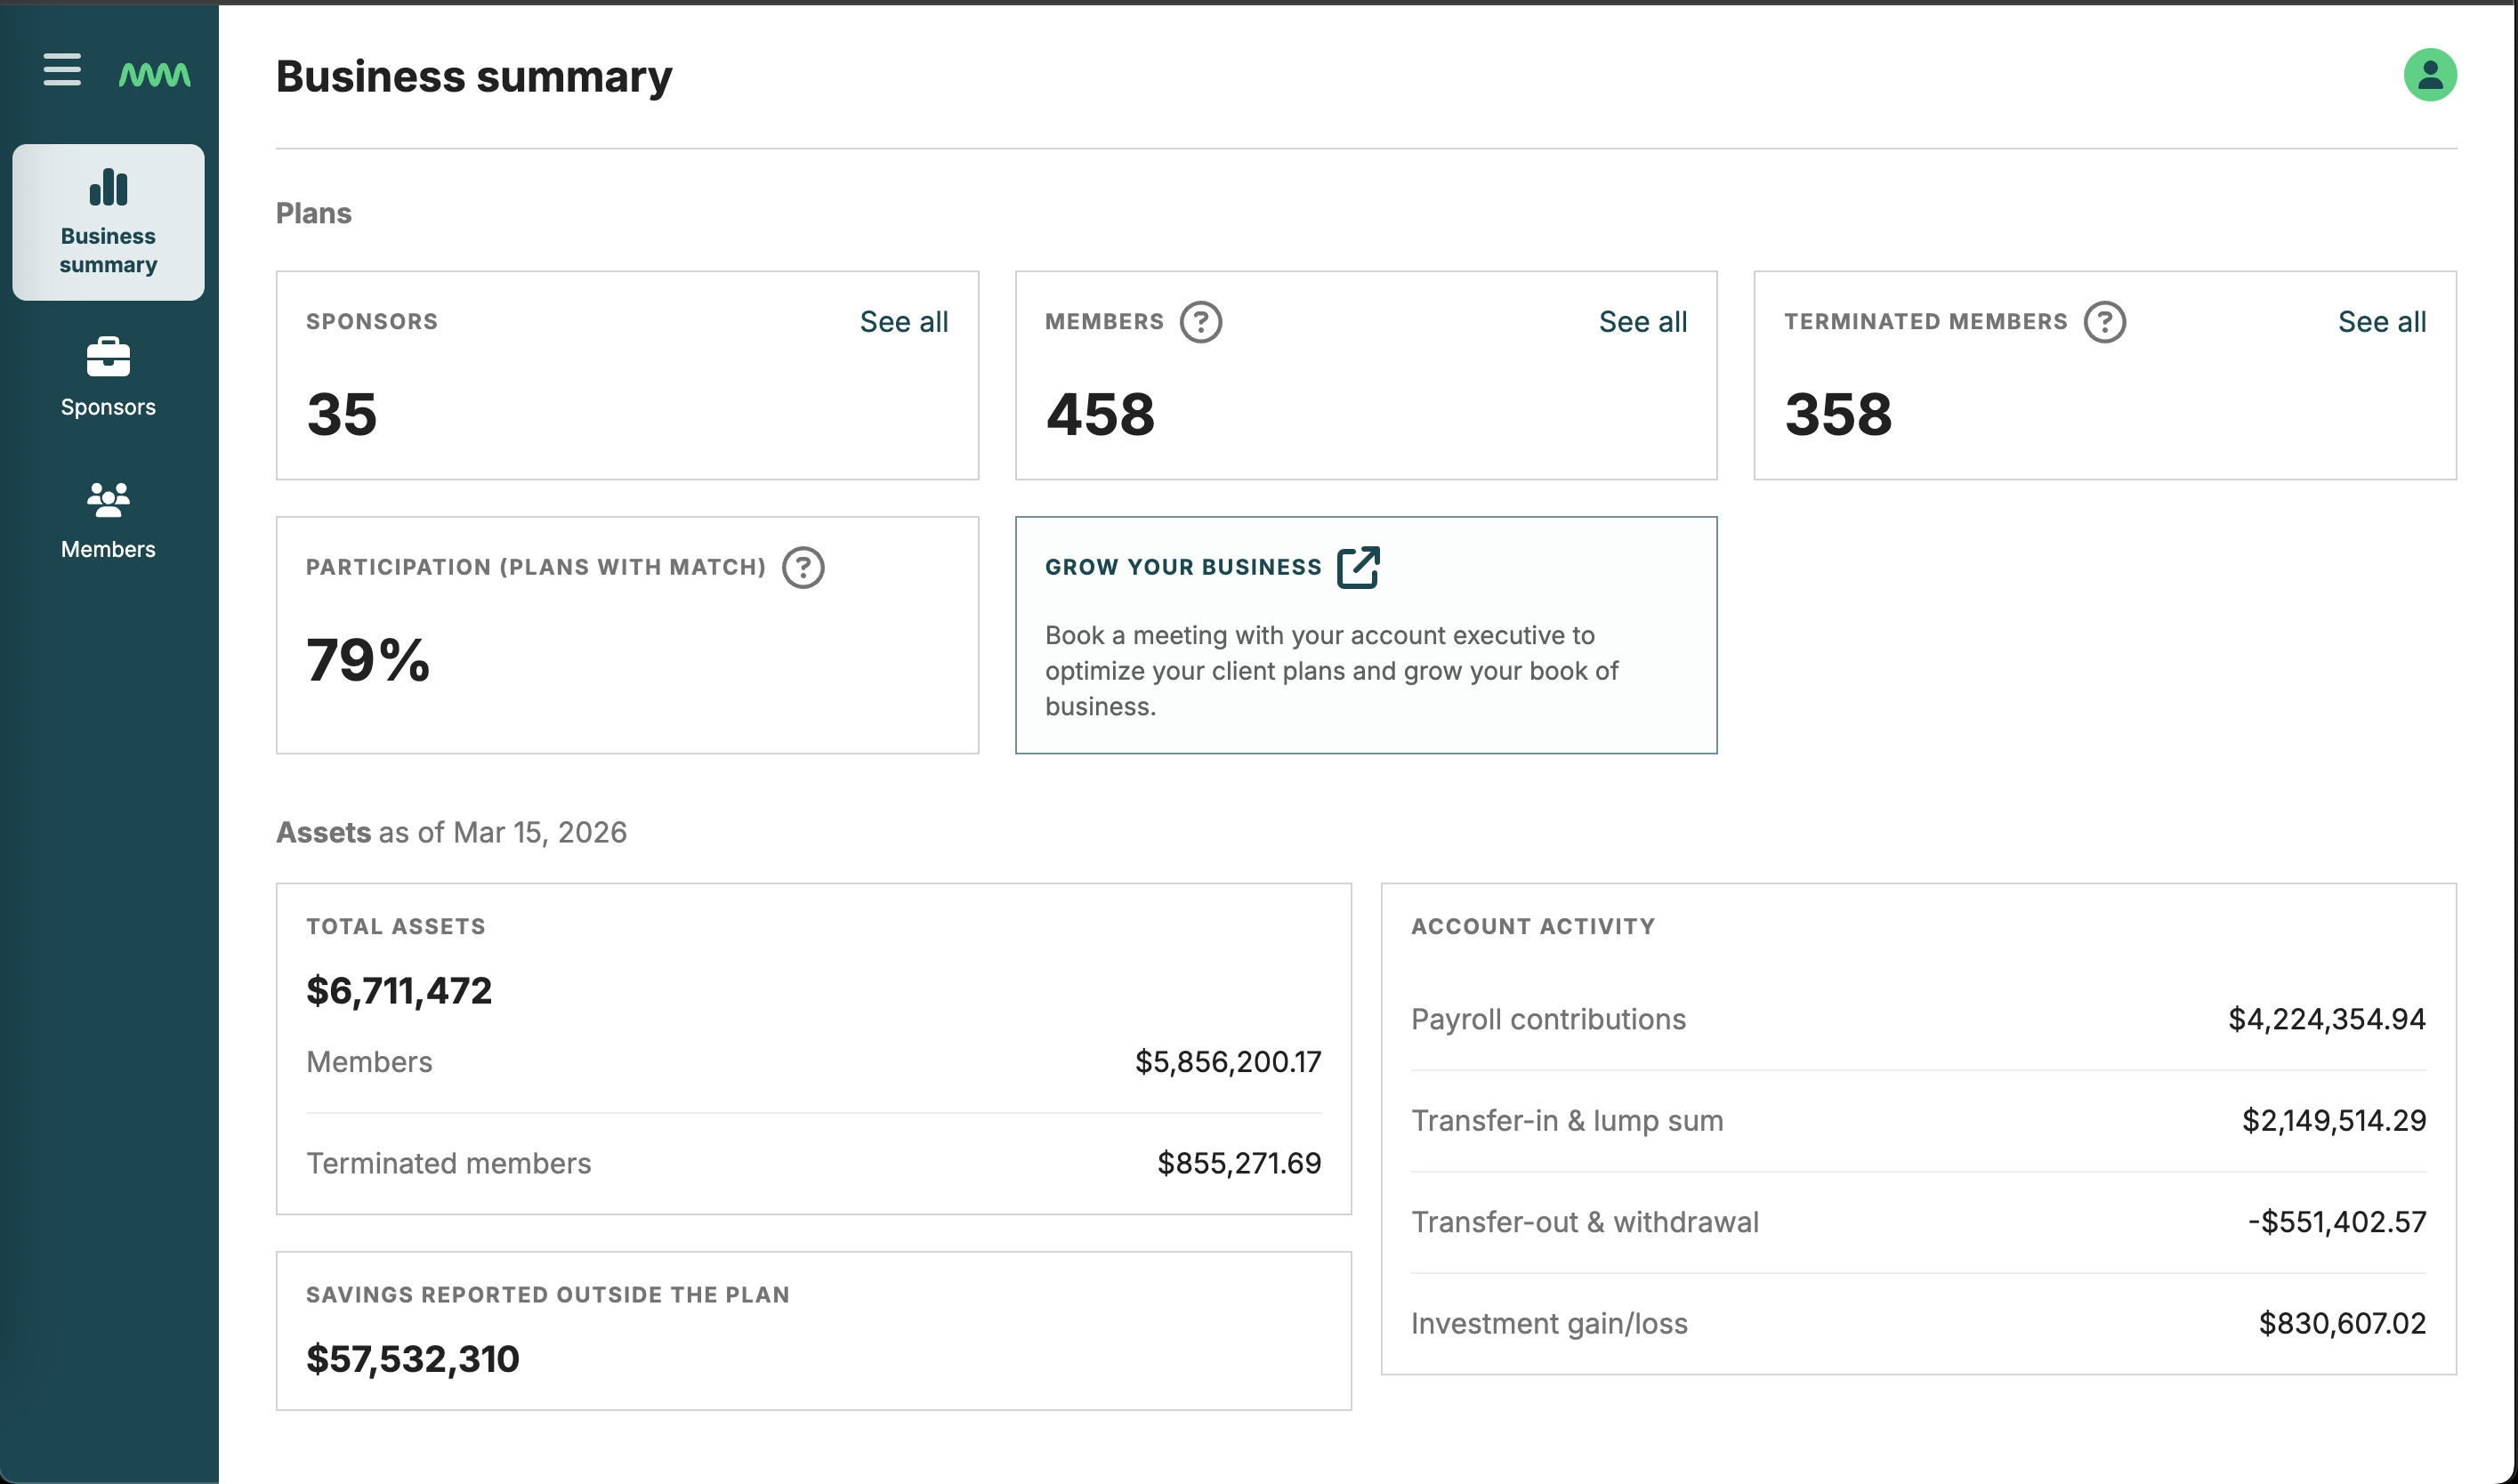
Task: Click the Business summary bar chart icon
Action: (x=108, y=188)
